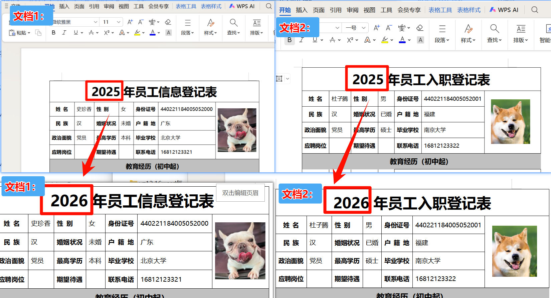Image resolution: width=551 pixels, height=298 pixels.
Task: Open the Text Effects outlined A in 文档2
Action: pos(367,40)
